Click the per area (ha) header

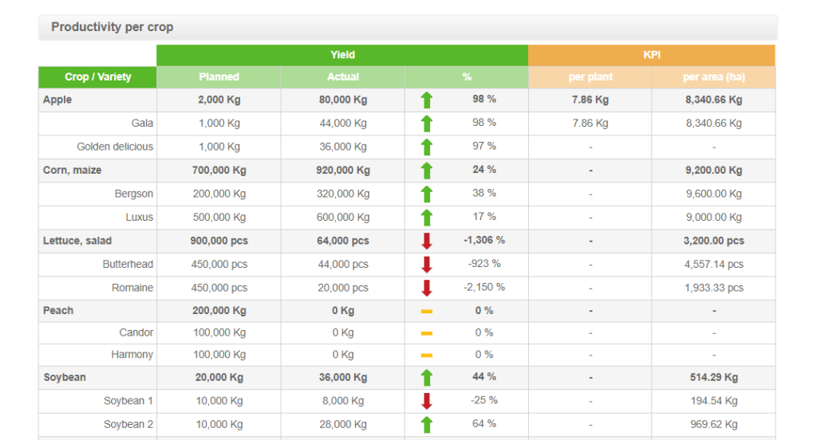click(x=713, y=77)
